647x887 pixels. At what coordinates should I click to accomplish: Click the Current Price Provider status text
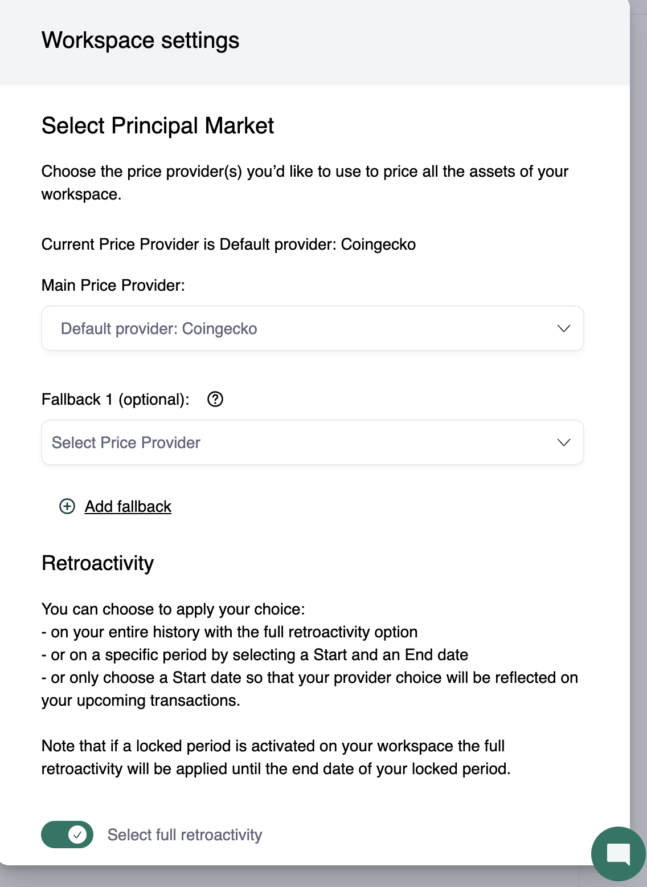(228, 244)
